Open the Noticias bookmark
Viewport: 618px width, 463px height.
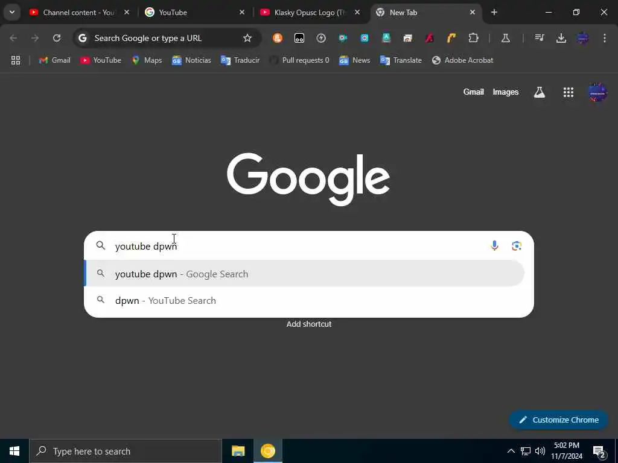(191, 60)
